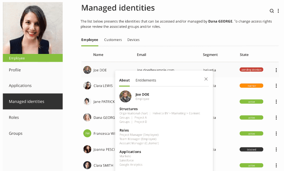Open row actions menu for Joanna's blocked row
284x171 pixels.
pos(276,149)
